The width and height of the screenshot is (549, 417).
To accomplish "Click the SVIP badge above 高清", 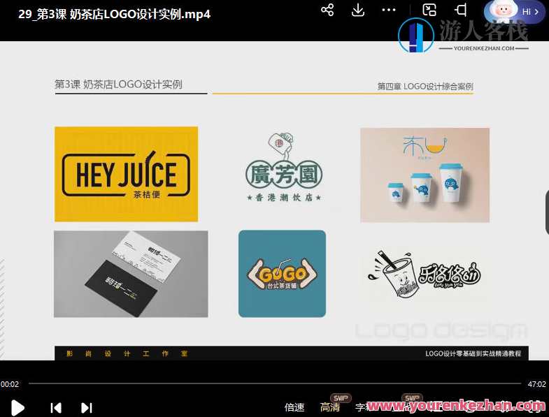I will click(x=341, y=397).
